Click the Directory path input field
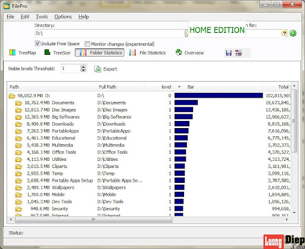The width and height of the screenshot is (305, 249). tap(110, 33)
